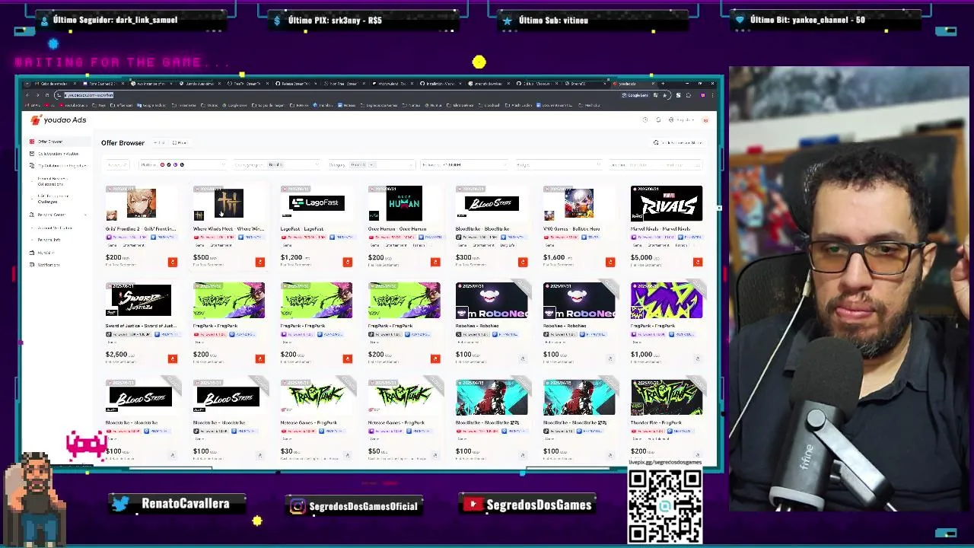Click the orange button on the Once Human card

tap(435, 262)
